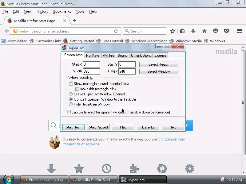Bookmark this page with the star icon
The height and width of the screenshot is (184, 246).
pos(173,31)
